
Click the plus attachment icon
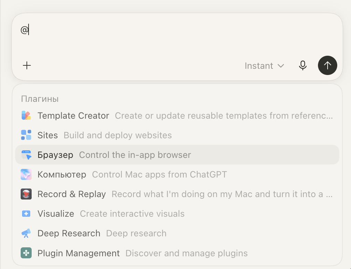[26, 65]
